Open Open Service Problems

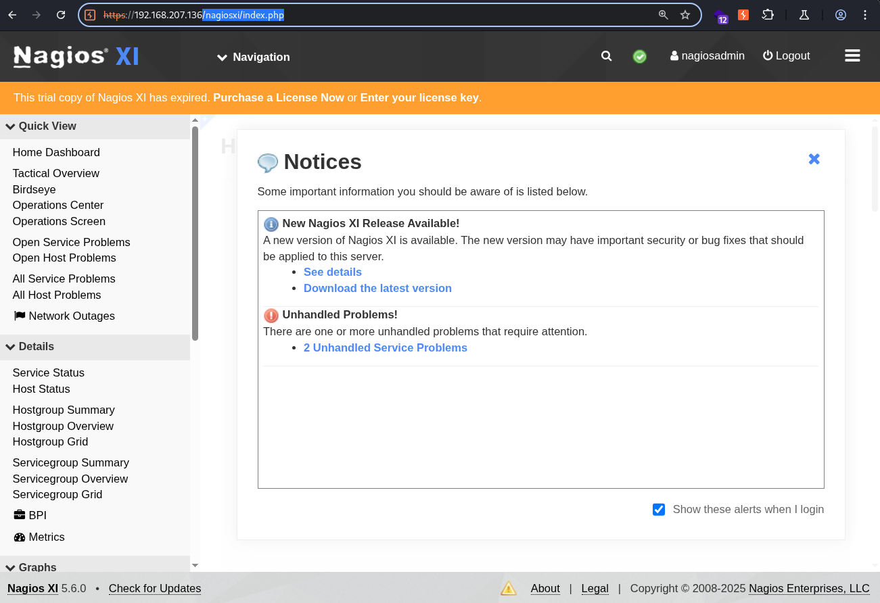coord(71,242)
